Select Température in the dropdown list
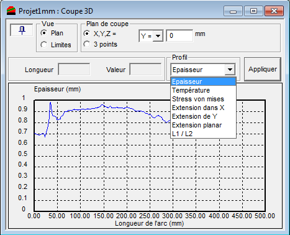290x235 pixels. point(203,90)
